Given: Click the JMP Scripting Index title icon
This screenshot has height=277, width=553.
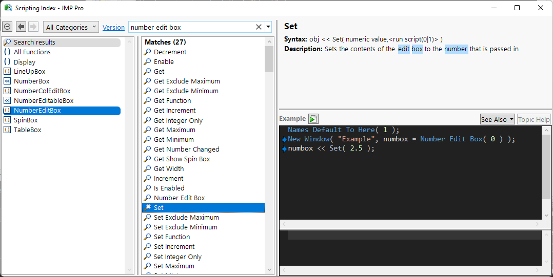Looking at the screenshot, I should [8, 8].
